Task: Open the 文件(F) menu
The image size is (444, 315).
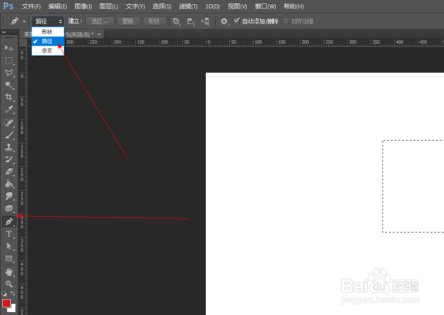Action: 31,6
